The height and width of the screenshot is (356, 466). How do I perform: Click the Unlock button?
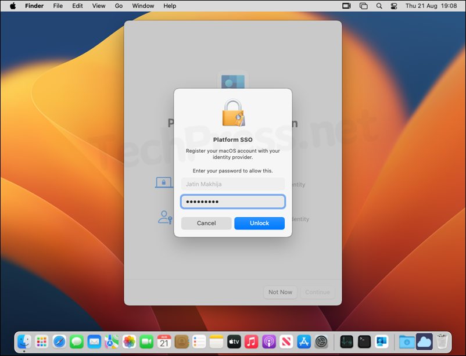click(x=259, y=223)
